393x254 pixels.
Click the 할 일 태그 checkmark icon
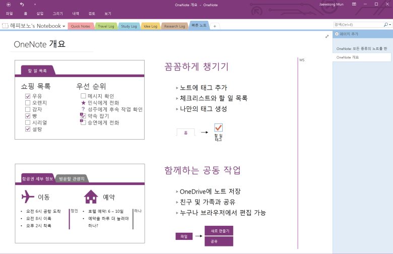pos(218,128)
